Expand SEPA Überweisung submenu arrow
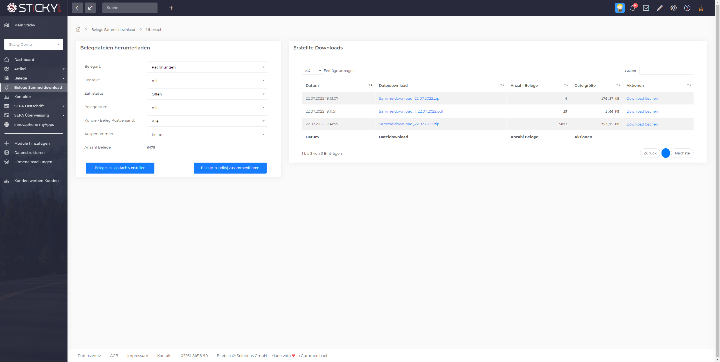Screen dimensions: 720x362 64,115
